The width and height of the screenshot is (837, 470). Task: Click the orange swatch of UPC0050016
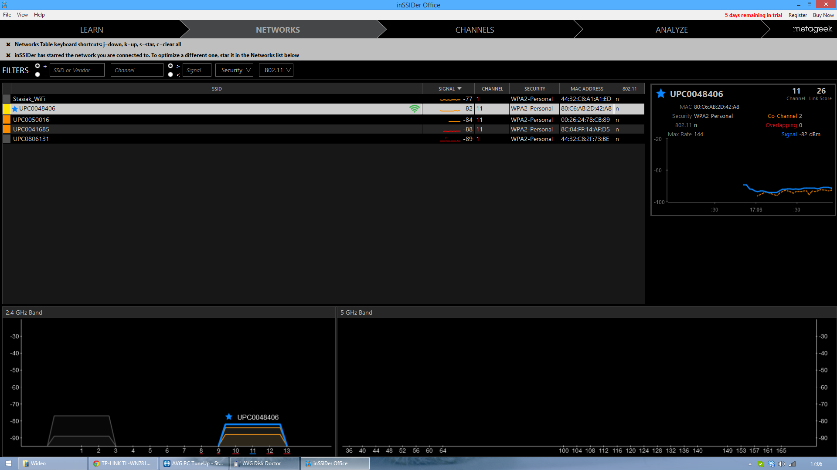point(7,120)
